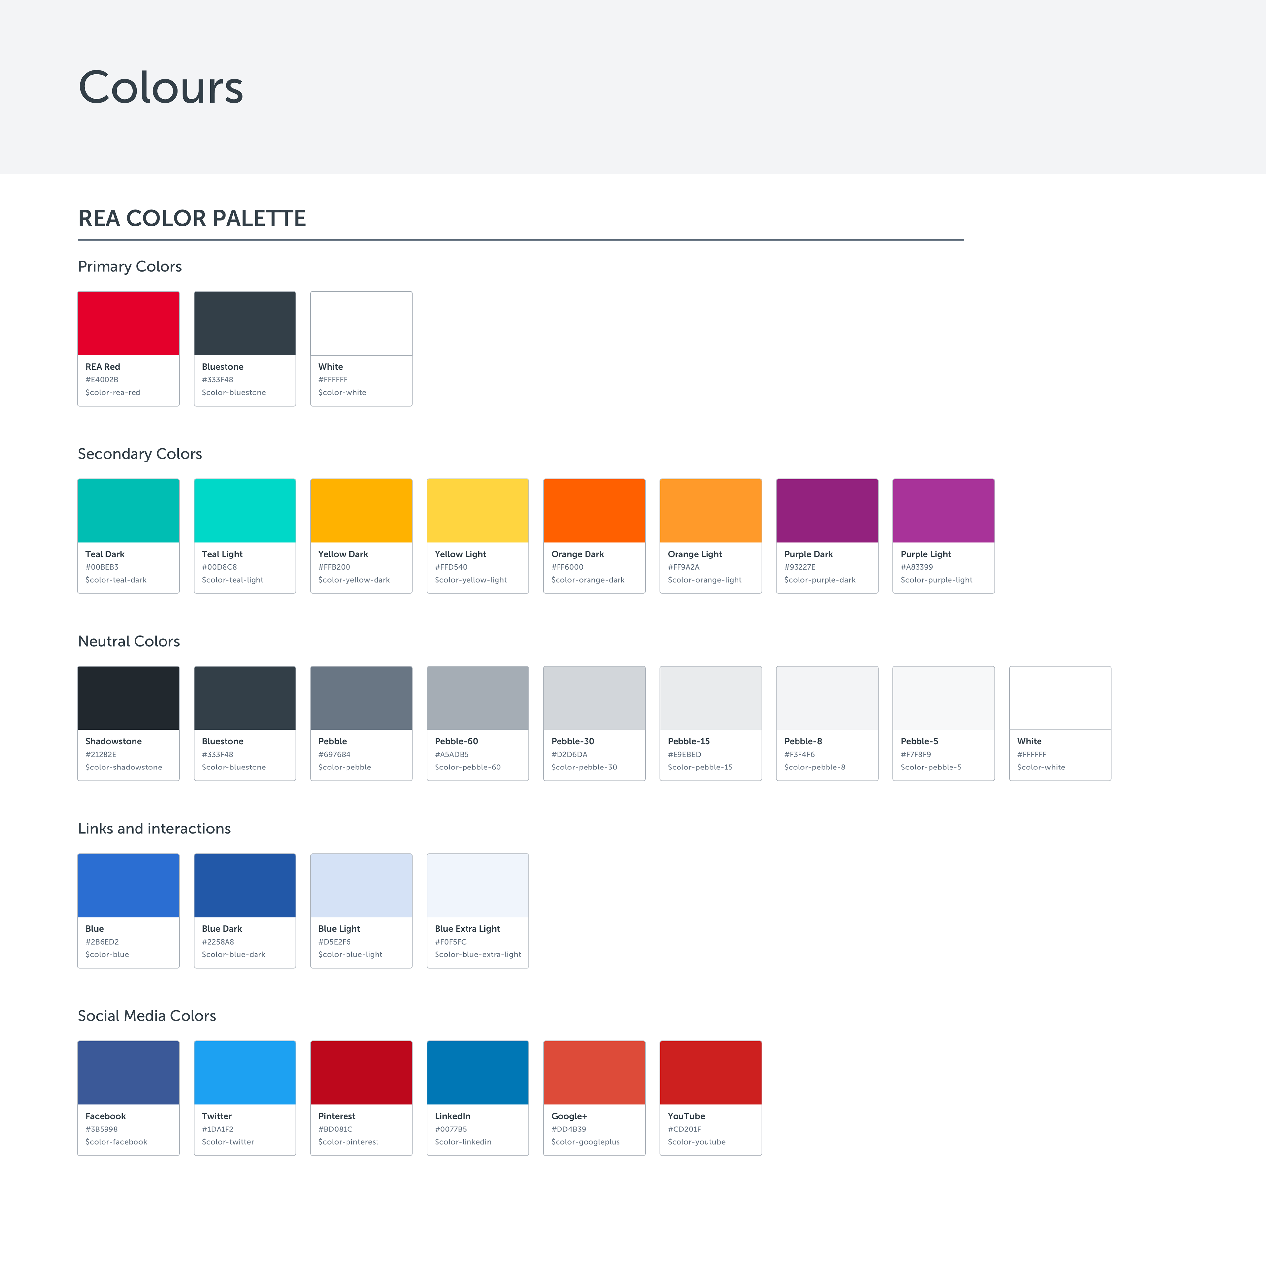Click the Primary Colors section heading
This screenshot has height=1266, width=1266.
pos(130,267)
